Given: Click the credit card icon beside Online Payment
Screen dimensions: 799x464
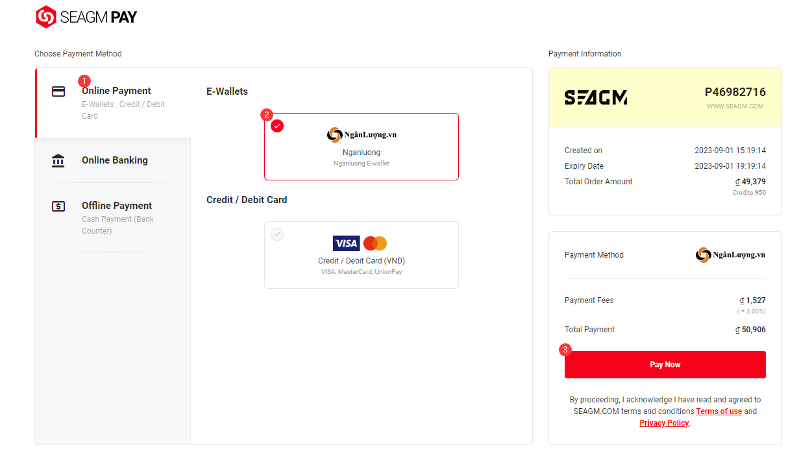Looking at the screenshot, I should 58,92.
